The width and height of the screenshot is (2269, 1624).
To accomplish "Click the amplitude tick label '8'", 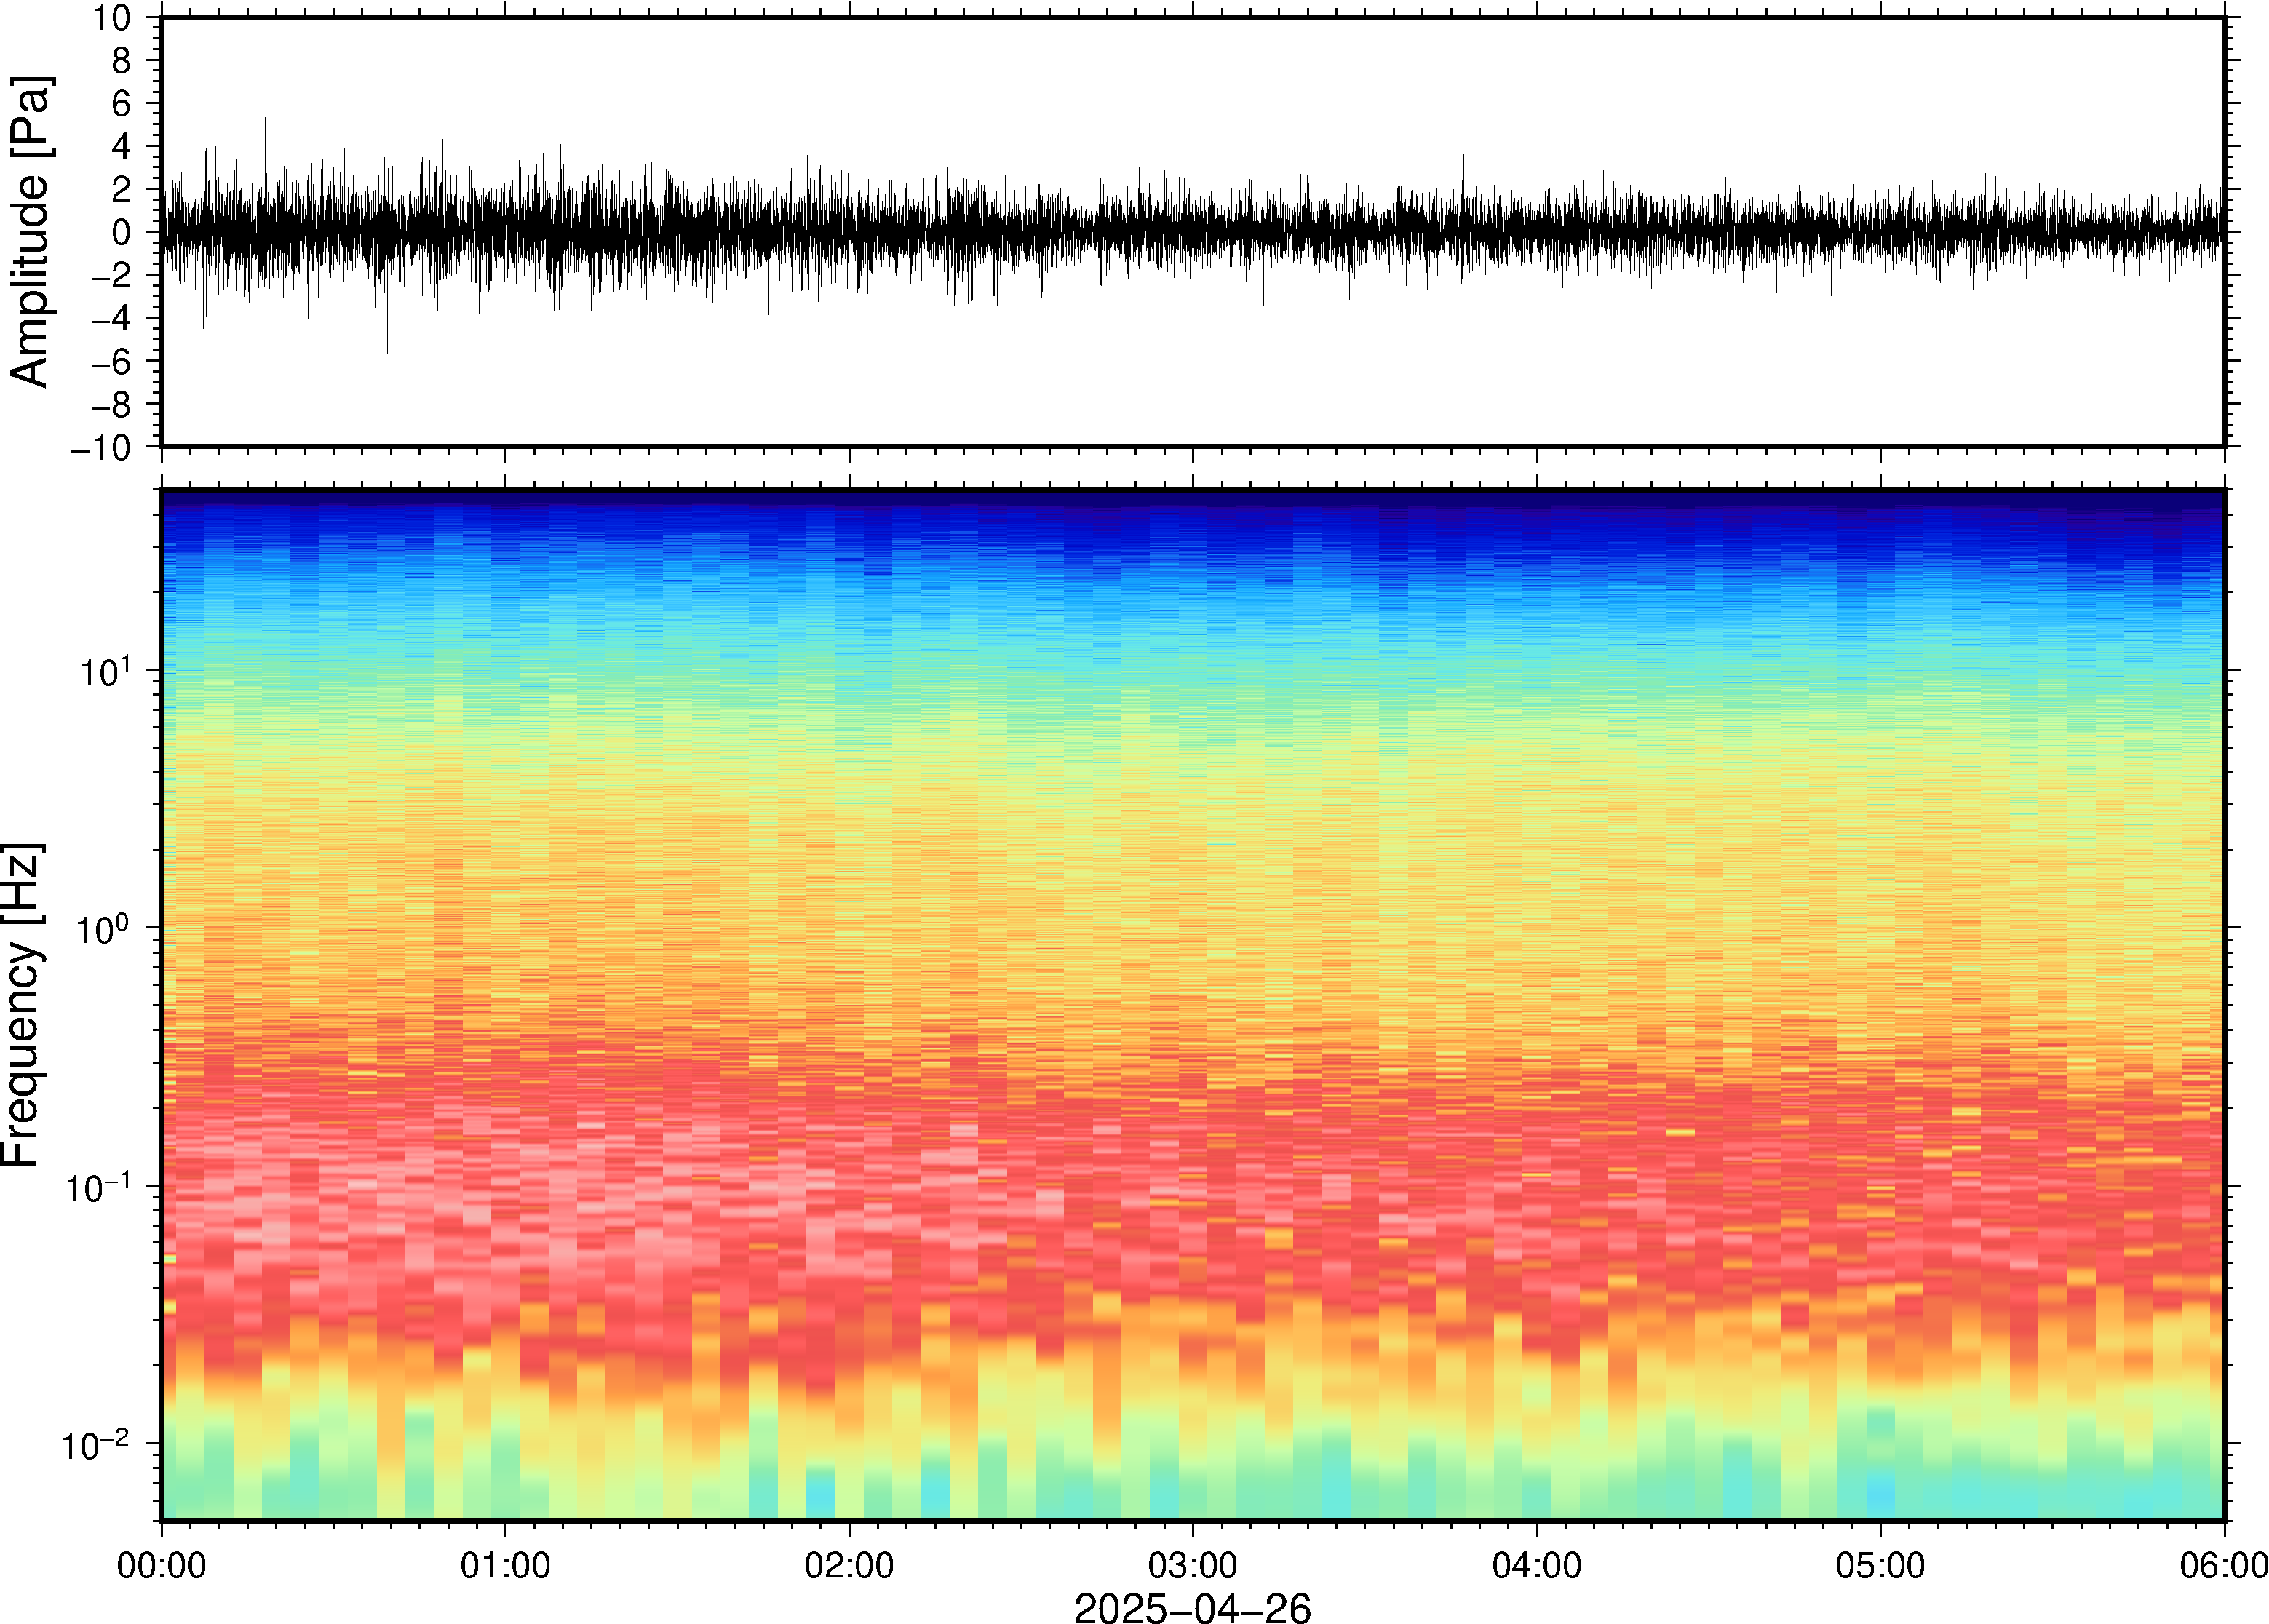I will [122, 61].
